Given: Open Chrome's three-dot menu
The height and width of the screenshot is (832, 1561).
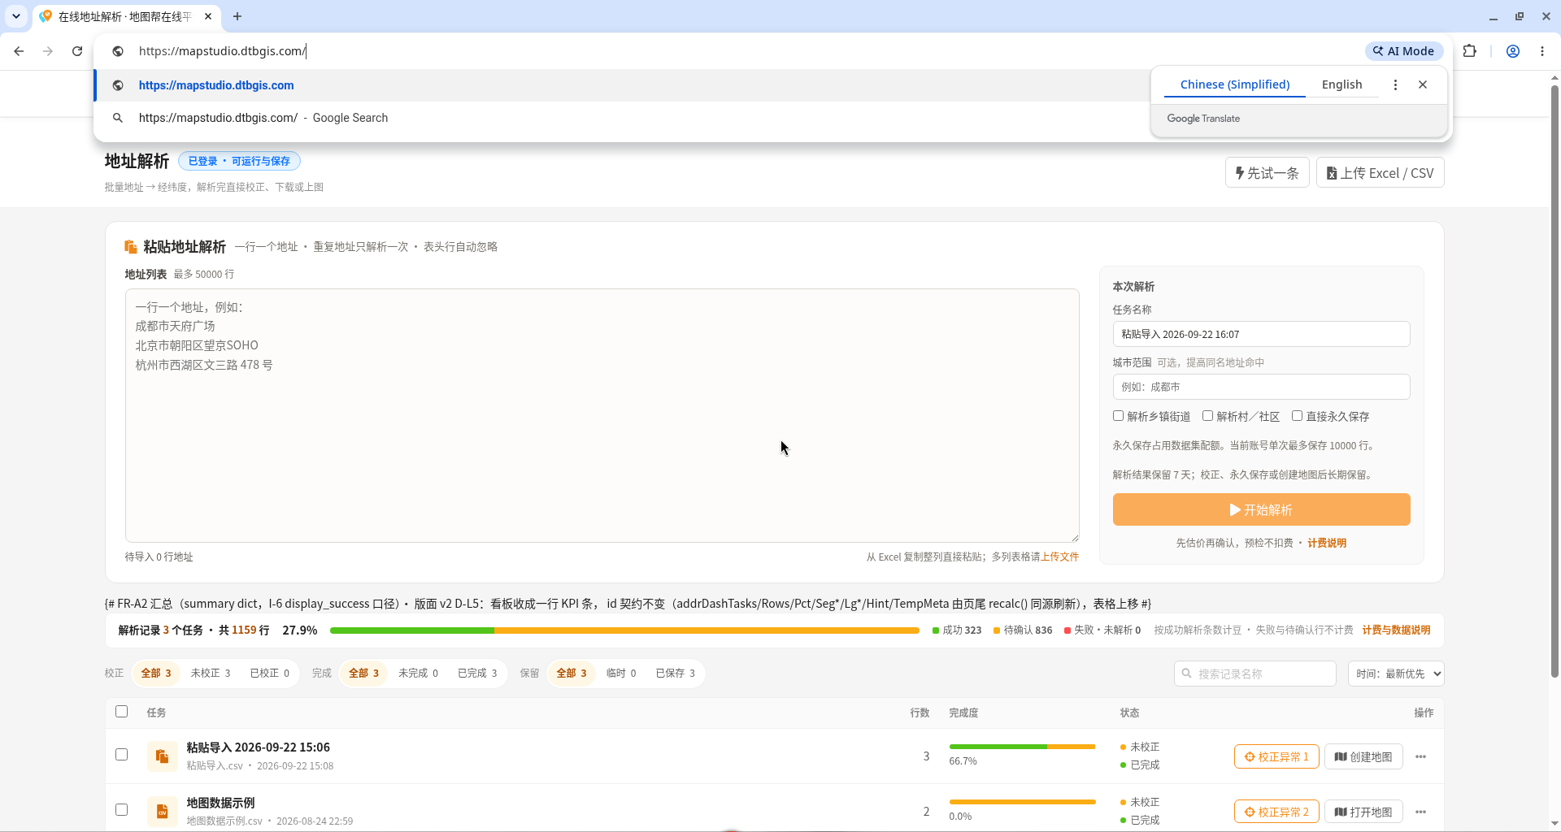Looking at the screenshot, I should click(x=1542, y=51).
